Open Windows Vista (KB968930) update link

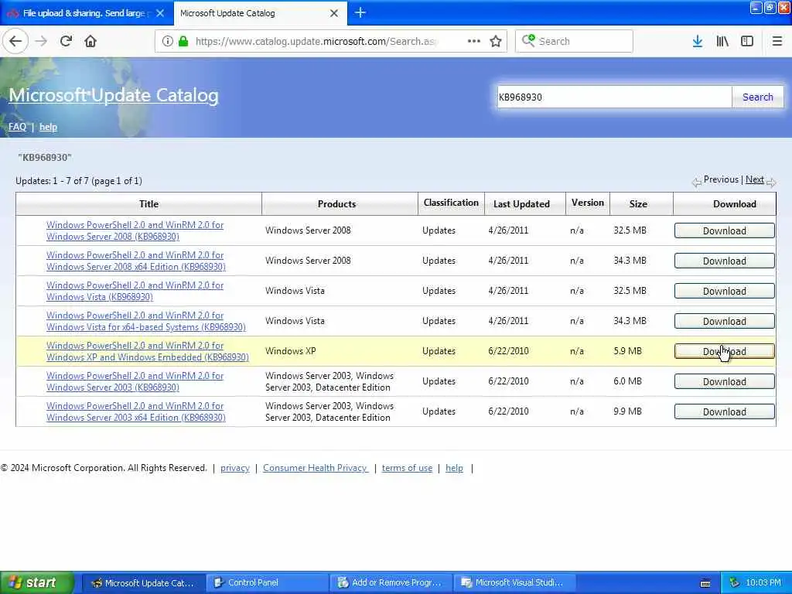point(135,291)
